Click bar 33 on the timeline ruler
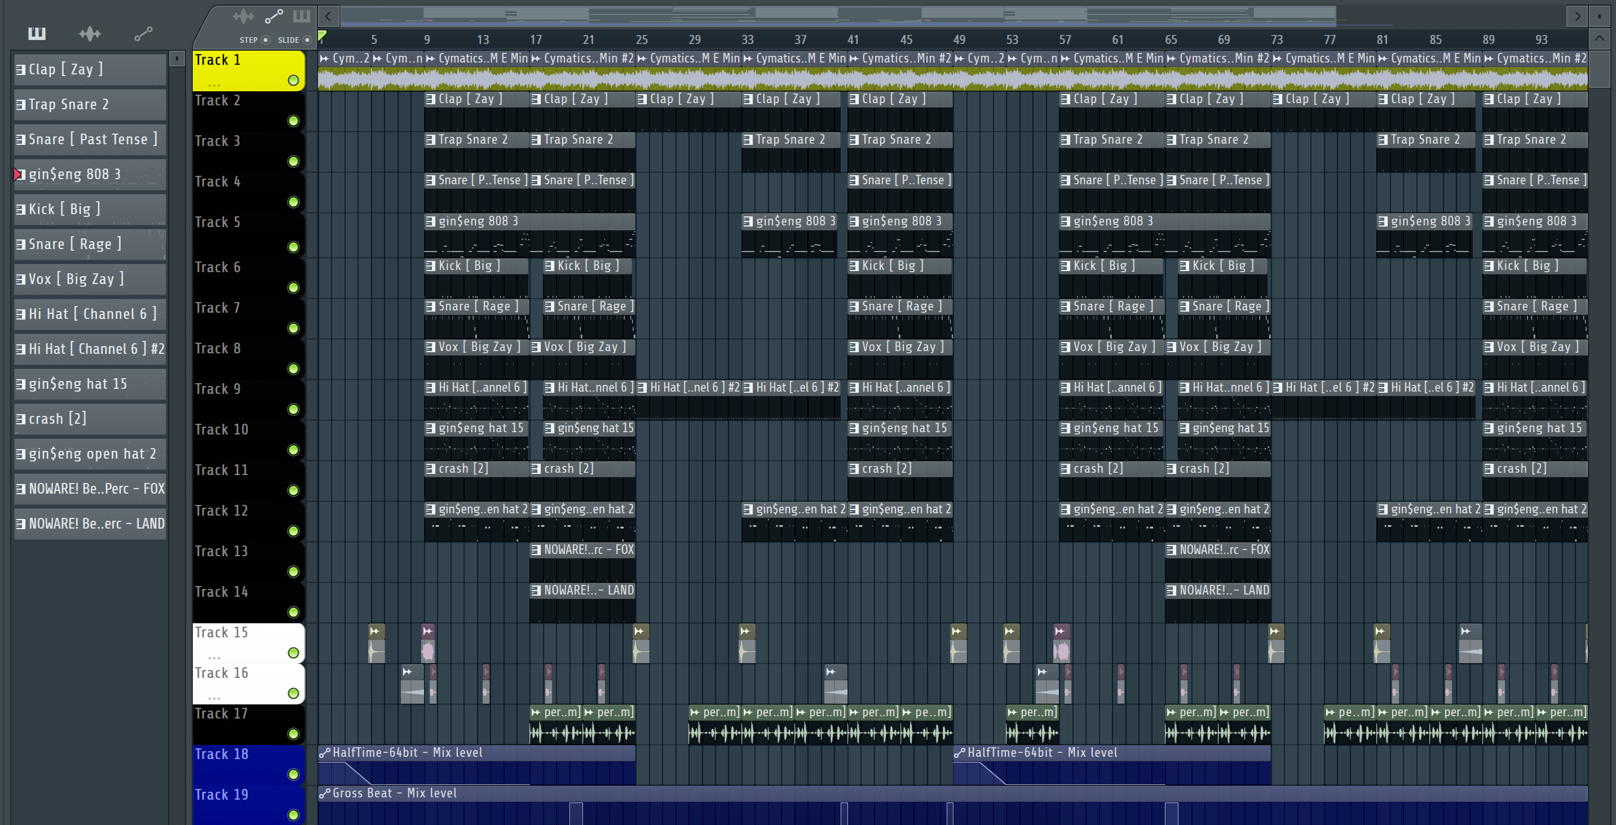The width and height of the screenshot is (1616, 825). 747,39
